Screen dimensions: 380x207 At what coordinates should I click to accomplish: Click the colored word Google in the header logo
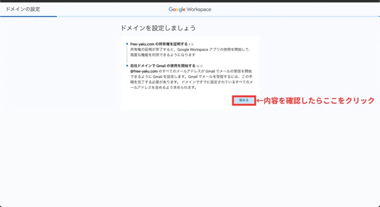tap(177, 9)
